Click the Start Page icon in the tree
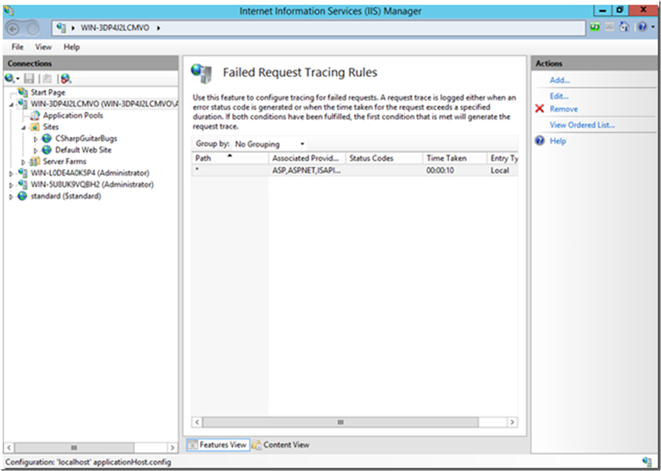The height and width of the screenshot is (471, 661). click(x=23, y=92)
